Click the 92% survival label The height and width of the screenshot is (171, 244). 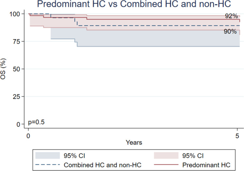coord(230,16)
